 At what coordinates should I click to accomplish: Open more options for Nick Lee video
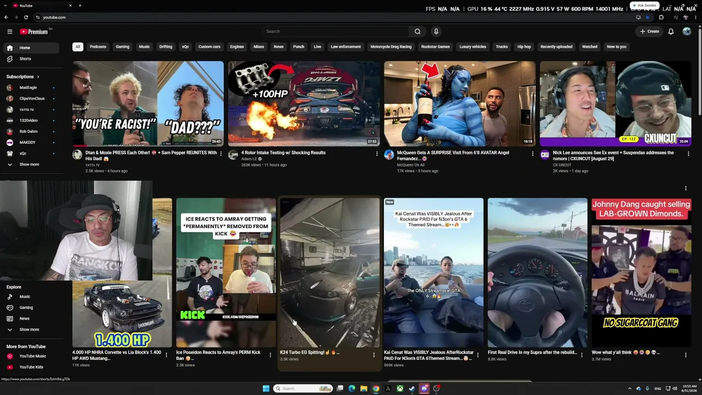coord(688,154)
